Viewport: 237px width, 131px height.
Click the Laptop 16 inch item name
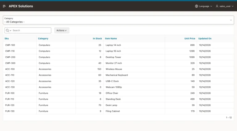coord(113,51)
